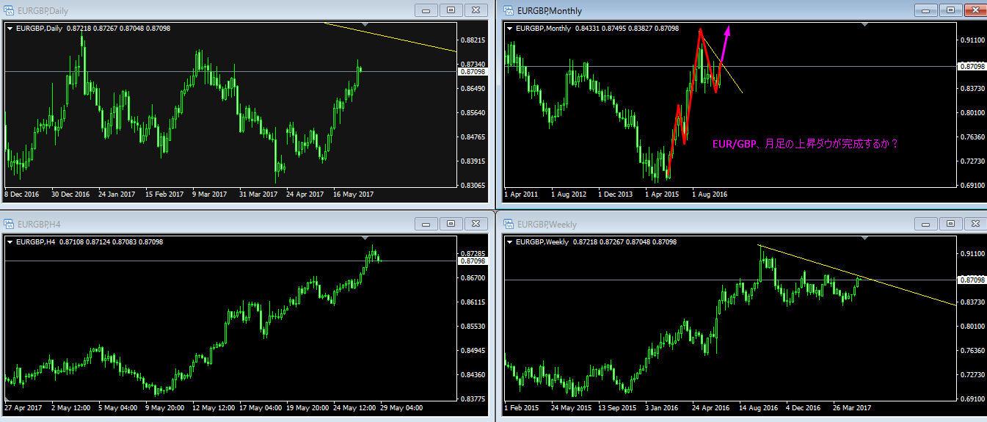Click the 0.87098 price label on H4 chart
Image resolution: width=987 pixels, height=422 pixels.
[473, 261]
